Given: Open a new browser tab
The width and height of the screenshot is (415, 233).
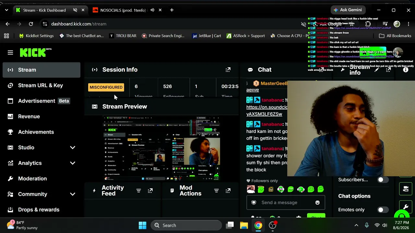Looking at the screenshot, I should tap(172, 10).
